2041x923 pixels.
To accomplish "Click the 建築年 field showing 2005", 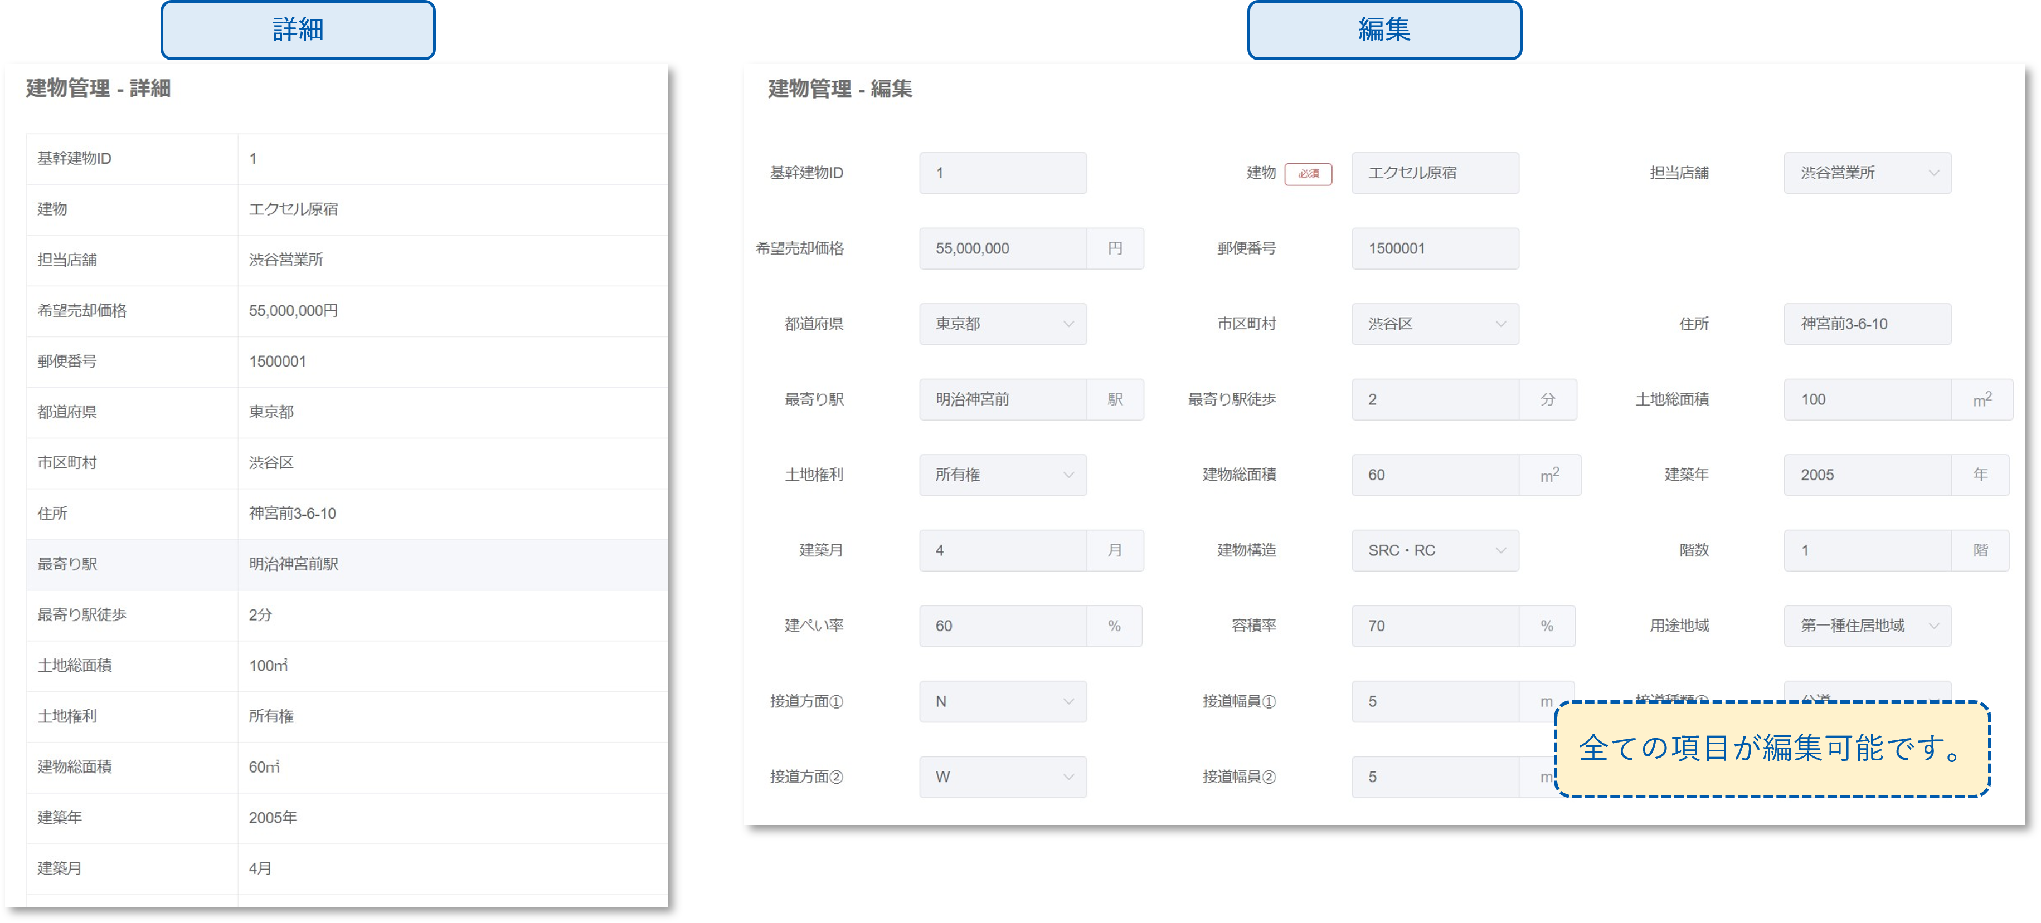I will click(x=1867, y=475).
